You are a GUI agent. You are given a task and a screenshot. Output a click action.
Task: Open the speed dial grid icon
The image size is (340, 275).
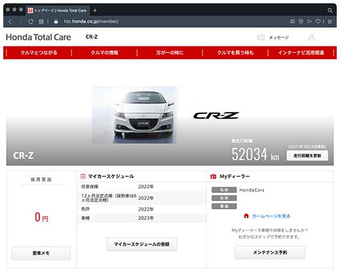[x=41, y=22]
